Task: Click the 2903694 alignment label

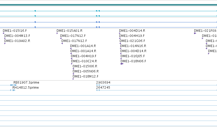Action: [x=103, y=83]
